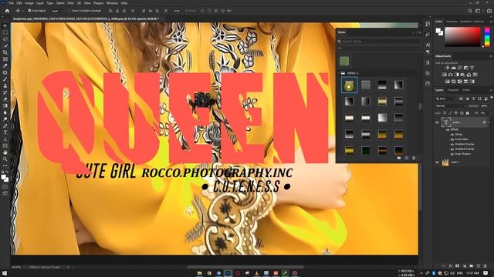Screen dimensions: 494x277
Task: Click the open document tab
Action: coord(86,18)
